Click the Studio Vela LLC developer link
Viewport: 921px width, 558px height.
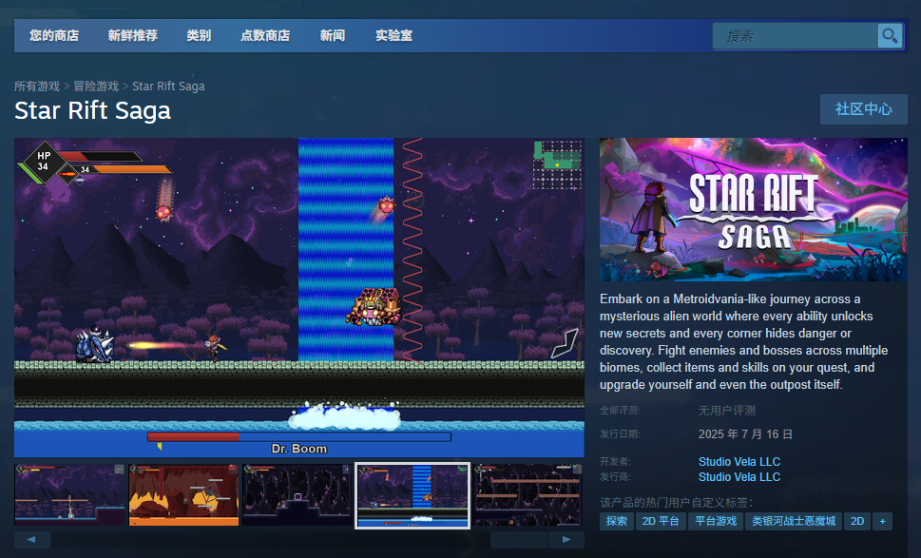(x=739, y=461)
